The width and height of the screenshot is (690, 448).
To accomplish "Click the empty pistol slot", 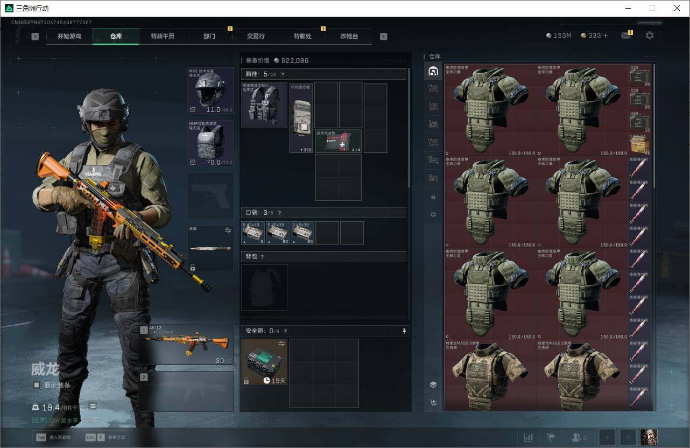I will pos(210,195).
